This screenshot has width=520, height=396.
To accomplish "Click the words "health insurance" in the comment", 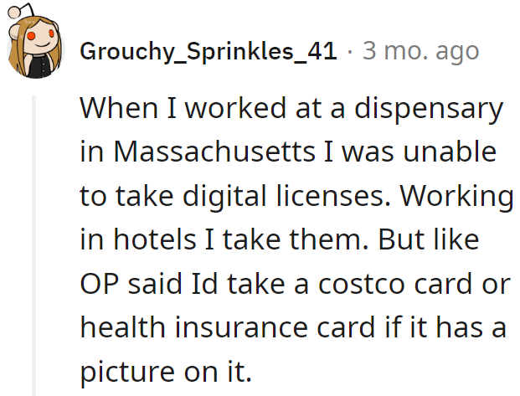I will (194, 327).
